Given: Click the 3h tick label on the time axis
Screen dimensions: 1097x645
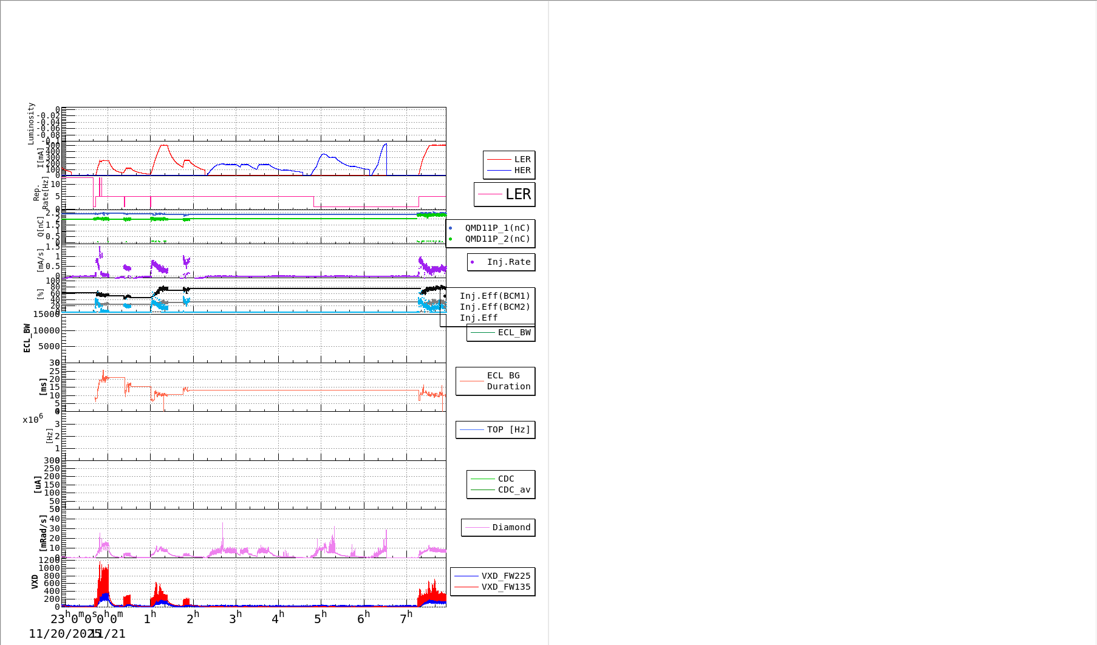Looking at the screenshot, I should 235,618.
